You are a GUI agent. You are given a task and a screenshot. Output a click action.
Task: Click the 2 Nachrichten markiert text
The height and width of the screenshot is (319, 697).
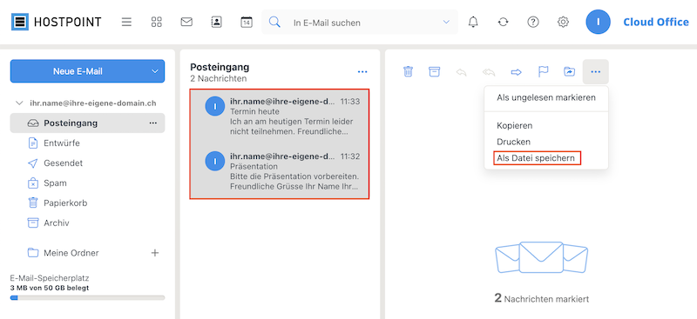[x=541, y=299]
